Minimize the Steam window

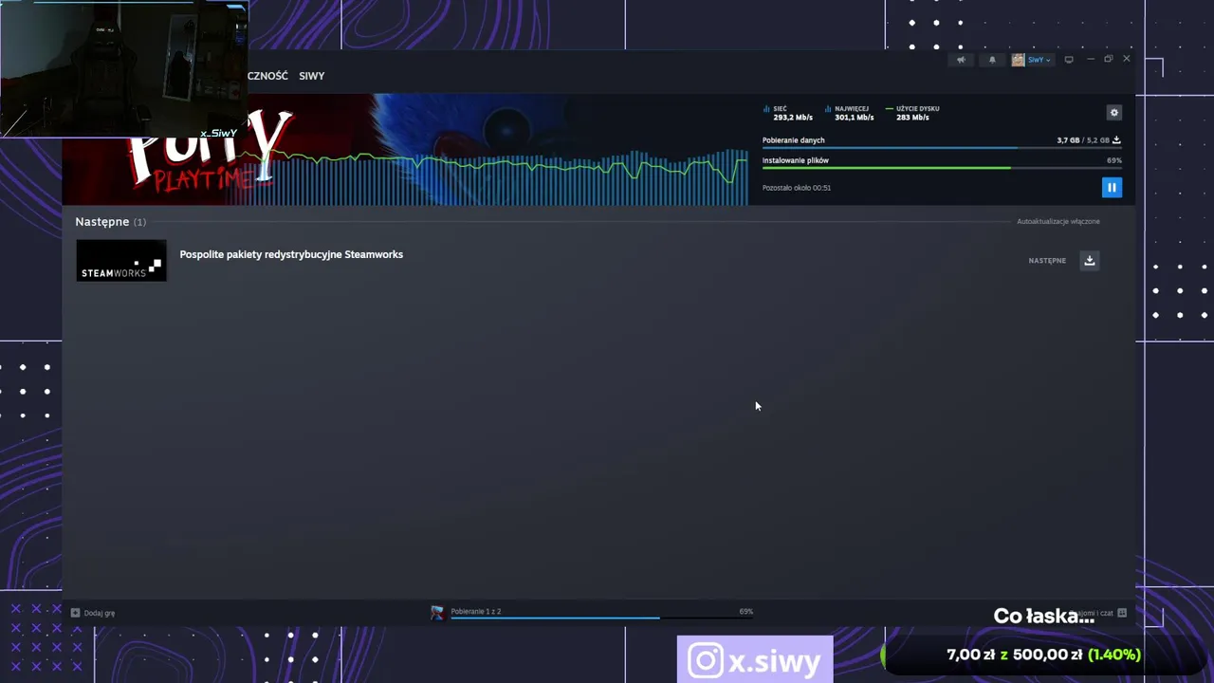pos(1091,60)
